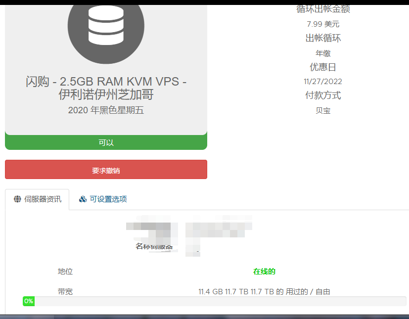Screen dimensions: 409x319
Task: Click the 11/27/2022 date value
Action: click(323, 82)
